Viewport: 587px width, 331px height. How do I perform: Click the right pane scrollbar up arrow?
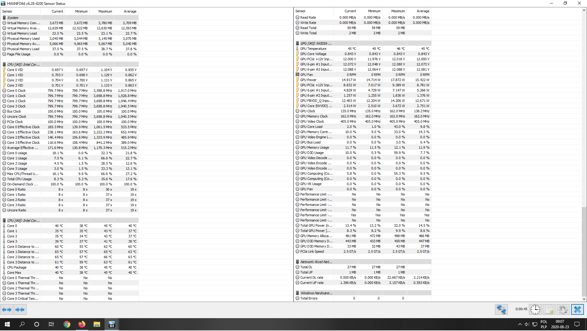click(x=584, y=10)
